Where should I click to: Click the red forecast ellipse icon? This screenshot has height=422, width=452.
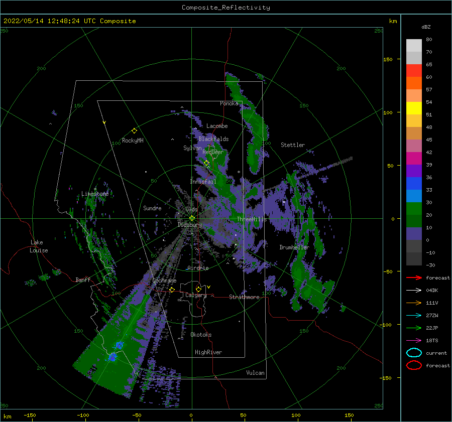pos(414,365)
